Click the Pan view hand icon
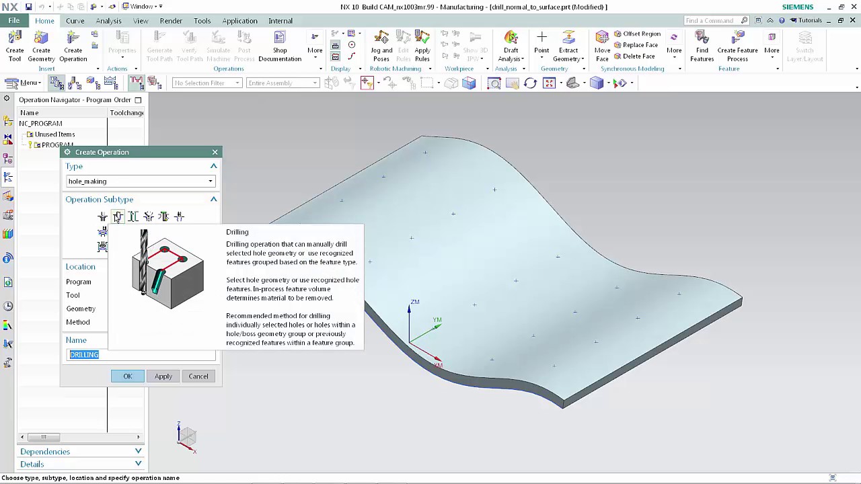Image resolution: width=861 pixels, height=484 pixels. tap(513, 83)
